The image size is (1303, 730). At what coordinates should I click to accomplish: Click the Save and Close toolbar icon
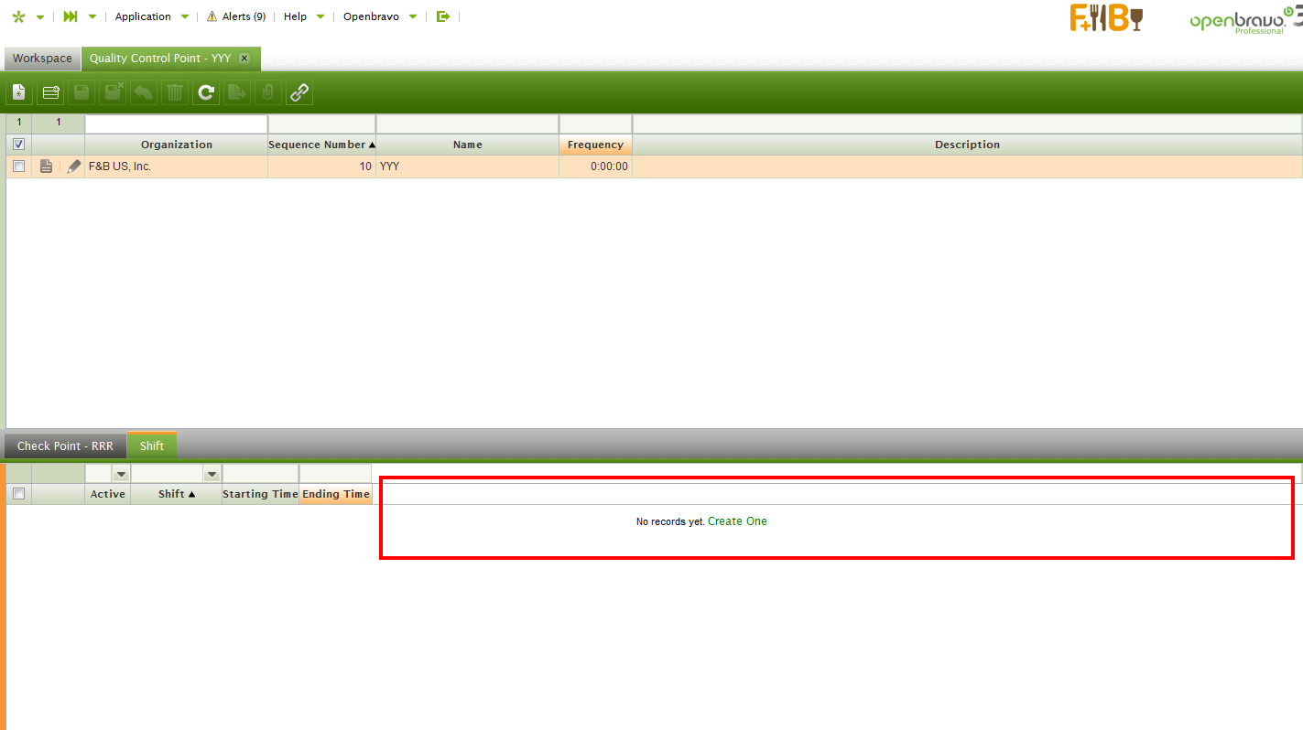(114, 92)
